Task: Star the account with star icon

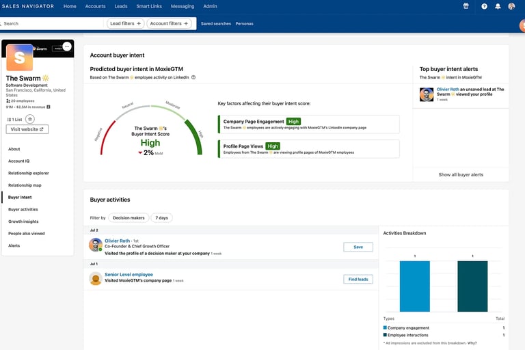Action: [30, 119]
